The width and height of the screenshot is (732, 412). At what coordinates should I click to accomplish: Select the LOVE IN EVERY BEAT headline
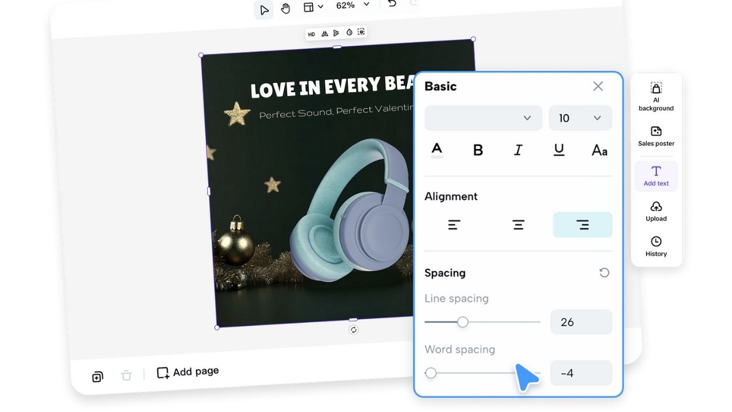[332, 87]
